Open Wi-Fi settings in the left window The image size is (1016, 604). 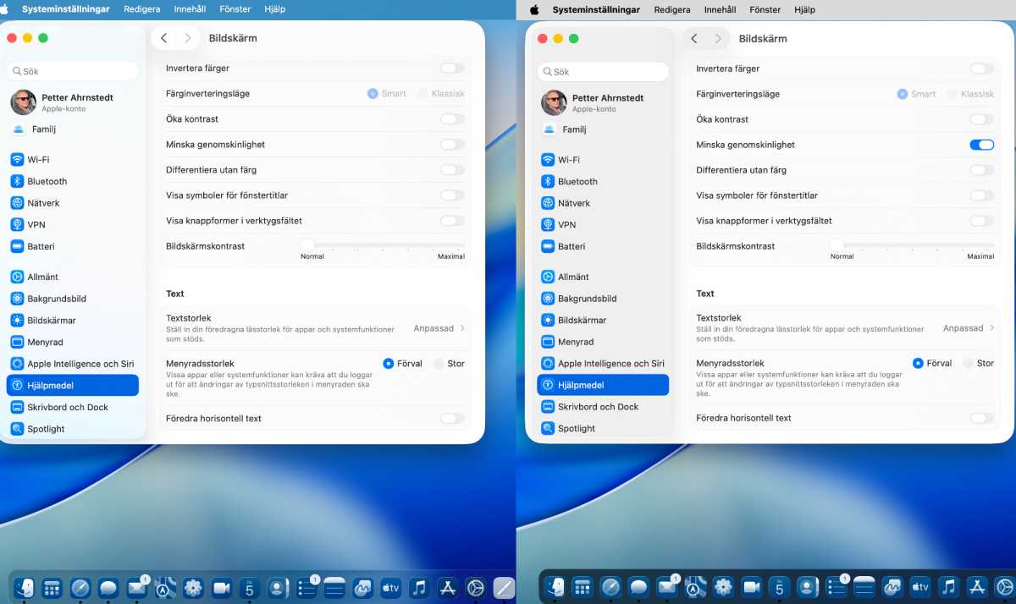[38, 160]
